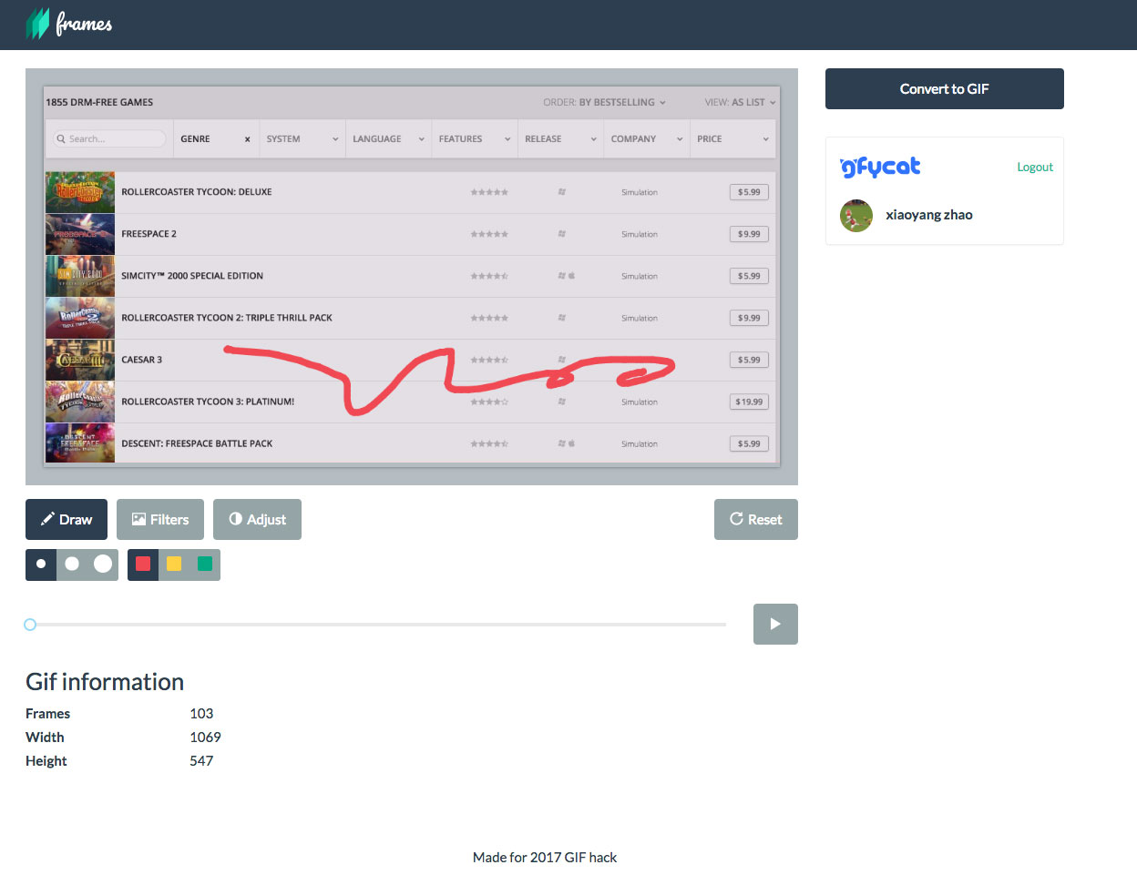Choose the small brush size
Screen dimensions: 1137x875
[41, 565]
